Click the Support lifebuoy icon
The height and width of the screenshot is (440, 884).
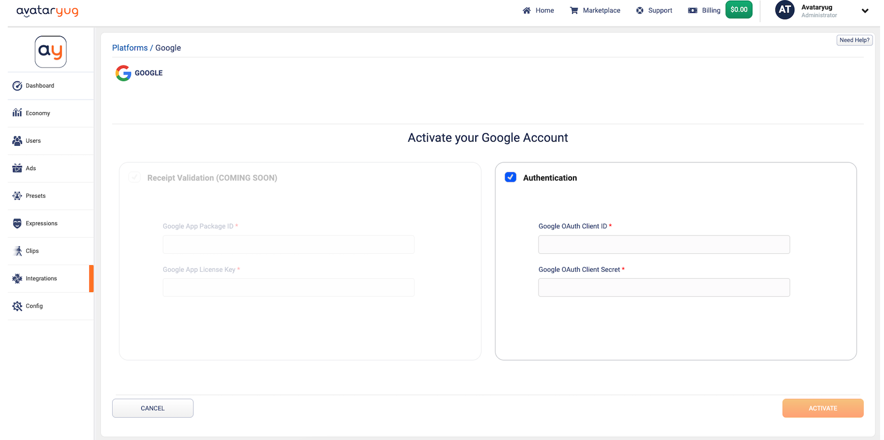tap(640, 10)
